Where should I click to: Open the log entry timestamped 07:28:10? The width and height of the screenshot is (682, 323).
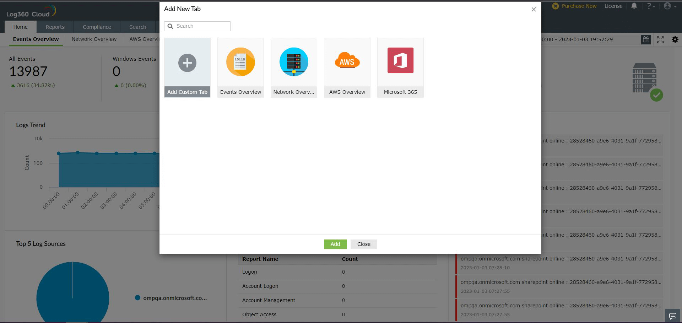tap(559, 263)
